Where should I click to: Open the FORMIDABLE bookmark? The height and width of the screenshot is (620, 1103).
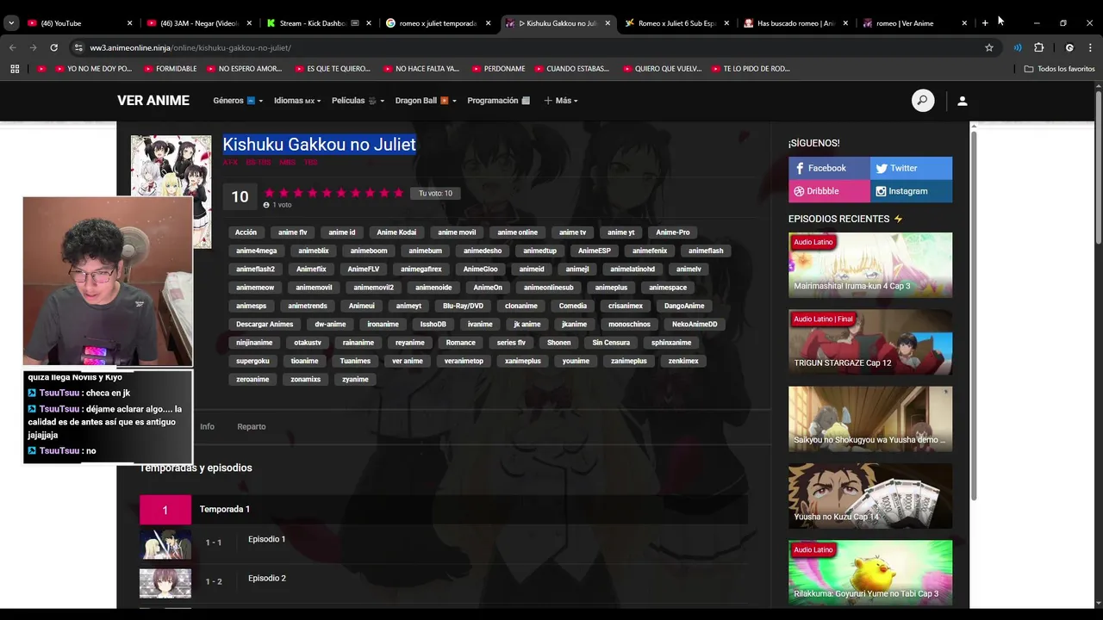pyautogui.click(x=171, y=69)
